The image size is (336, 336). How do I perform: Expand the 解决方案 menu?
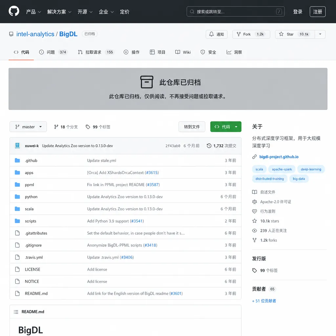tap(59, 12)
